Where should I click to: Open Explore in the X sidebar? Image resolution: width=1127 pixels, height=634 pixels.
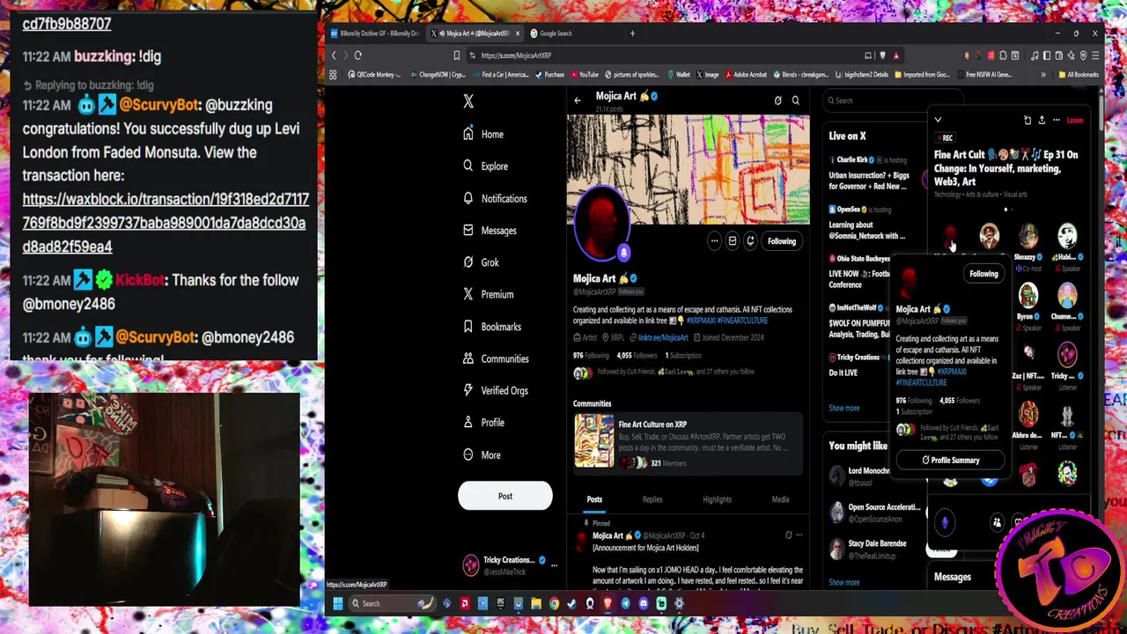coord(485,166)
